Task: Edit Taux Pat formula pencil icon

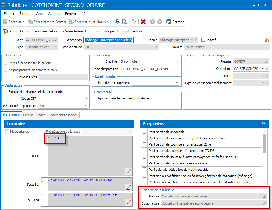Action: click(x=129, y=202)
